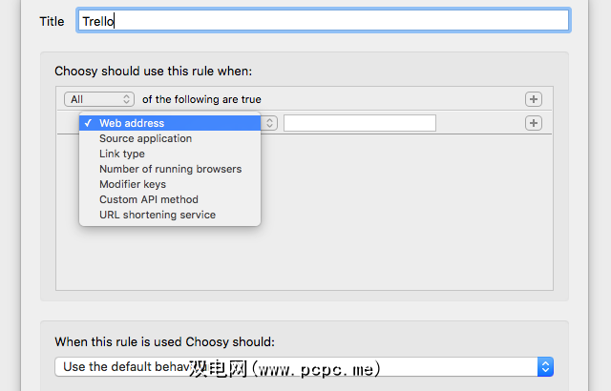
Task: Click the checkmark next to Web address
Action: [x=88, y=123]
